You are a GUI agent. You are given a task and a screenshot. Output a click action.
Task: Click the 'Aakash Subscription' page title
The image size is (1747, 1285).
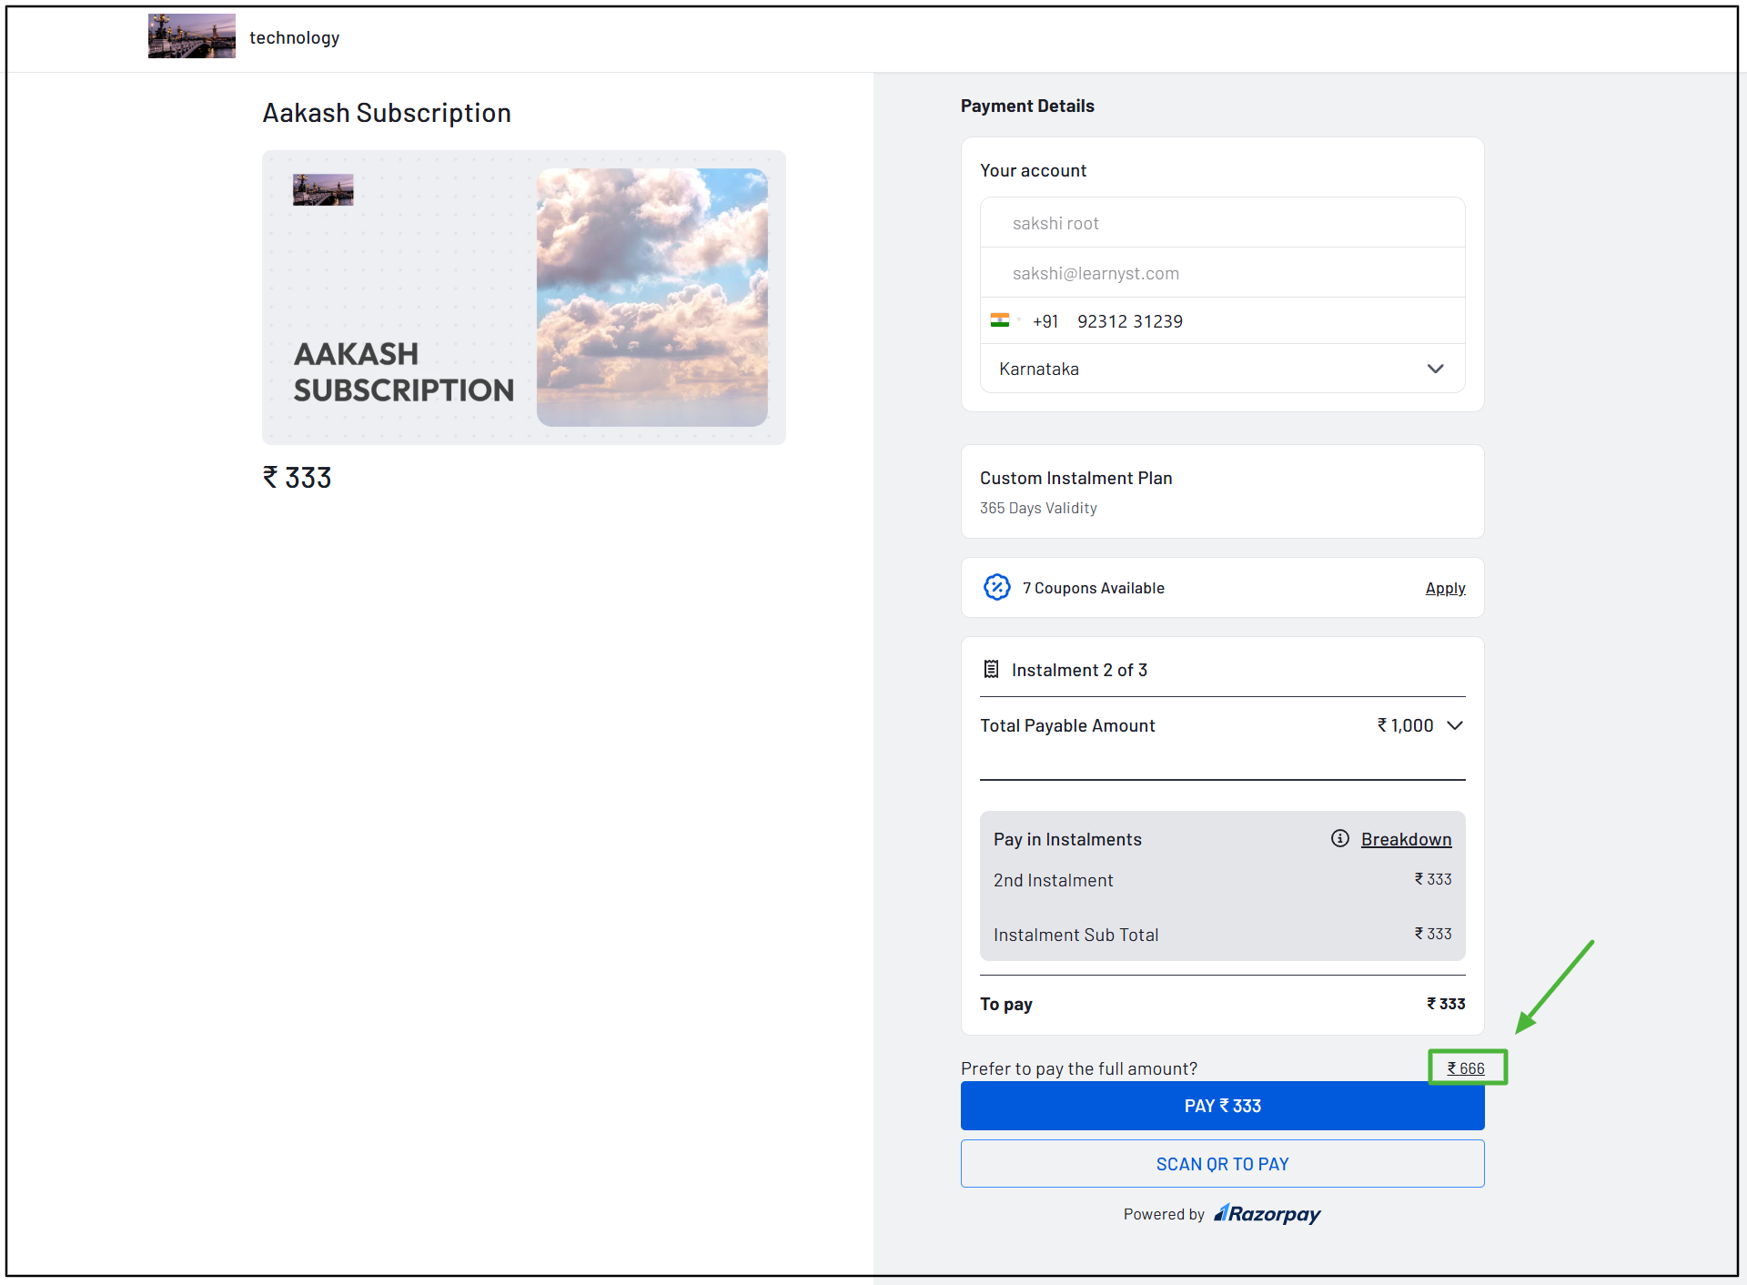pyautogui.click(x=387, y=113)
